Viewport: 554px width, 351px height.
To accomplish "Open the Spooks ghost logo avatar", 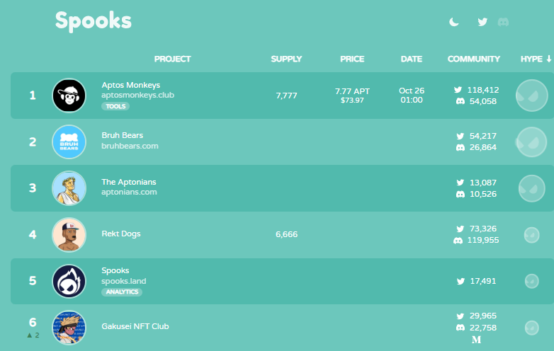I will tap(69, 281).
